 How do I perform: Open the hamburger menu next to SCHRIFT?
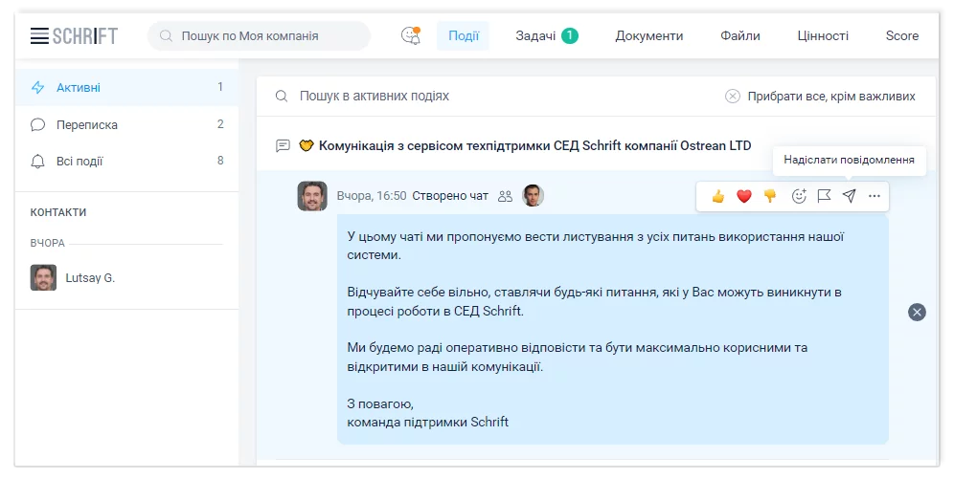click(x=39, y=35)
